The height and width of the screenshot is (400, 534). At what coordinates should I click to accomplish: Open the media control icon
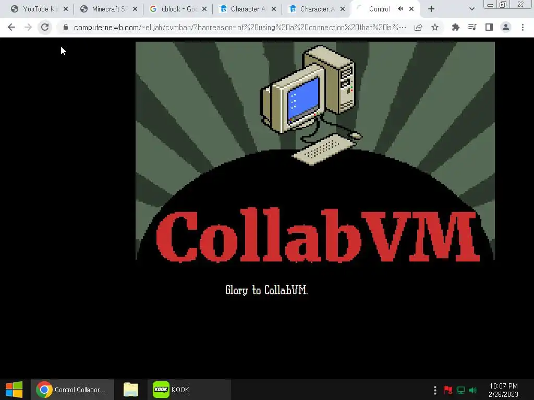[472, 27]
